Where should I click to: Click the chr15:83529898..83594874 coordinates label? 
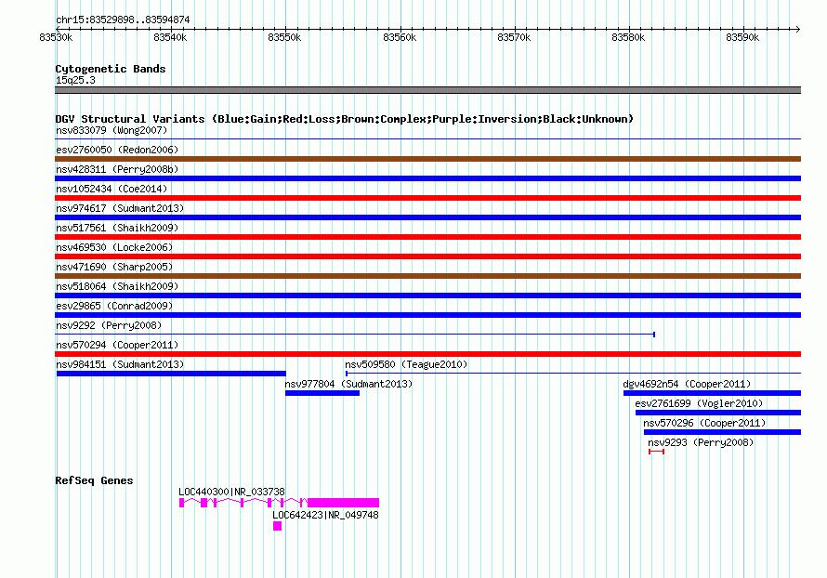click(123, 20)
